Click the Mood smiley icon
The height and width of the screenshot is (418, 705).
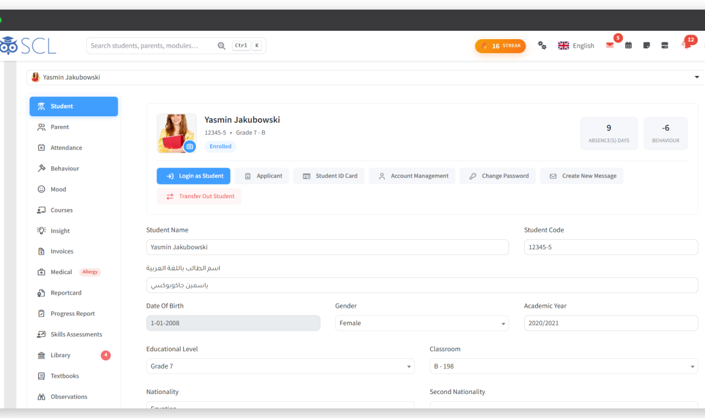point(42,189)
